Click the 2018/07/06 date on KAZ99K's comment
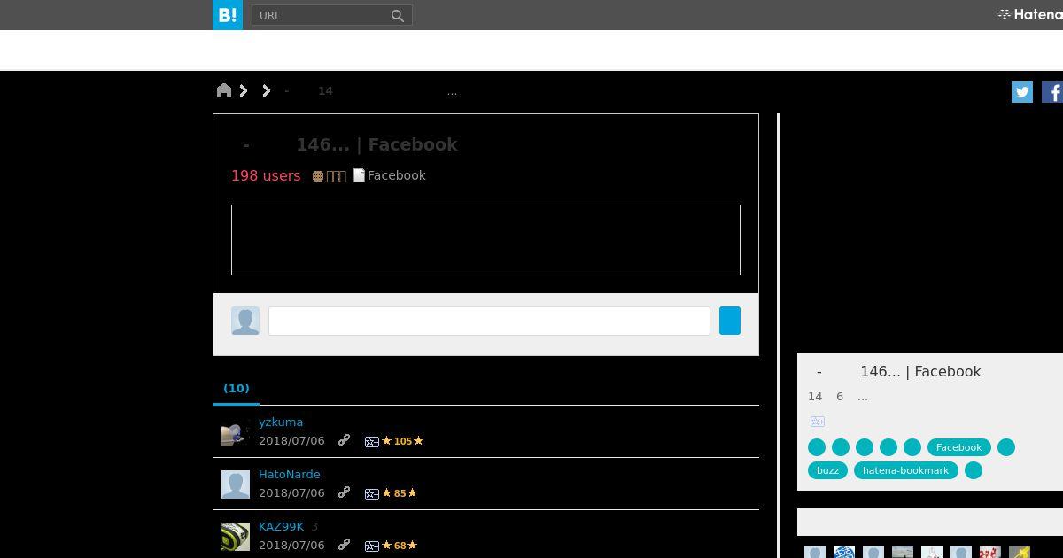The width and height of the screenshot is (1063, 558). pyautogui.click(x=291, y=546)
